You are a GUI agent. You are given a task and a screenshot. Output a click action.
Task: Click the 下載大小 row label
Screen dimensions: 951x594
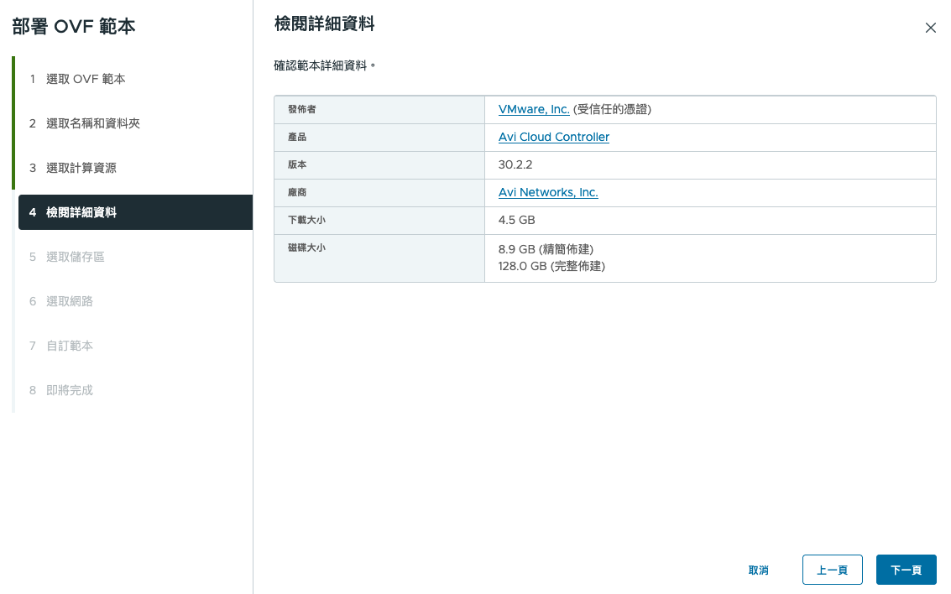click(307, 220)
